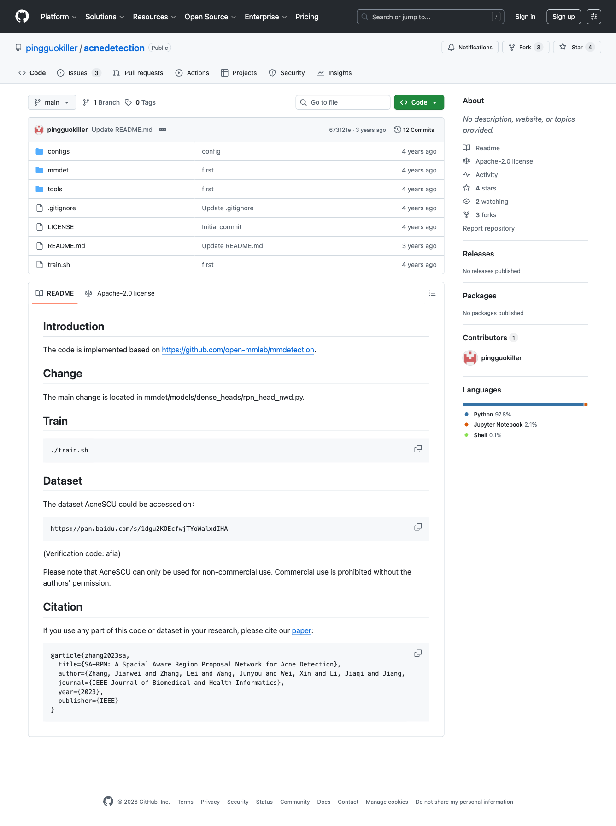Copy the Baidu dataset link
Image resolution: width=616 pixels, height=826 pixels.
click(x=417, y=527)
